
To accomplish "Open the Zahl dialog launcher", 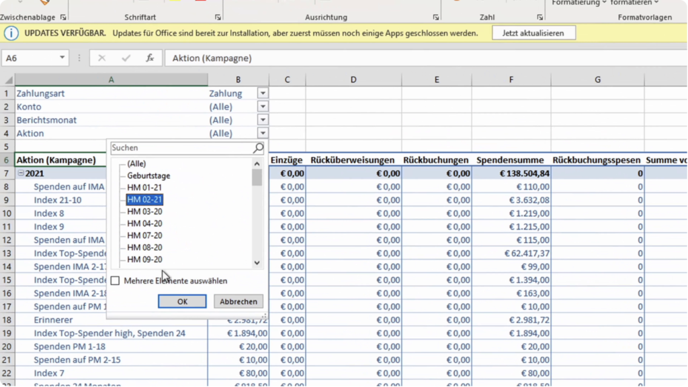I will 540,17.
